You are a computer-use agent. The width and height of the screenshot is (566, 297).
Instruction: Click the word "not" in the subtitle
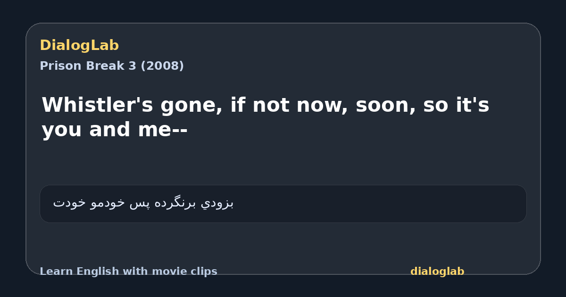(271, 105)
